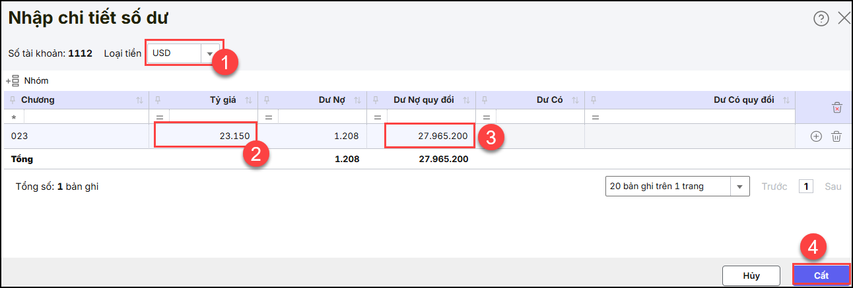
Task: Sort by the Chương column arrows
Action: coord(139,100)
